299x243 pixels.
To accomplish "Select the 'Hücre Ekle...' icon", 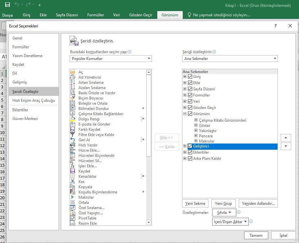I will [x=72, y=150].
